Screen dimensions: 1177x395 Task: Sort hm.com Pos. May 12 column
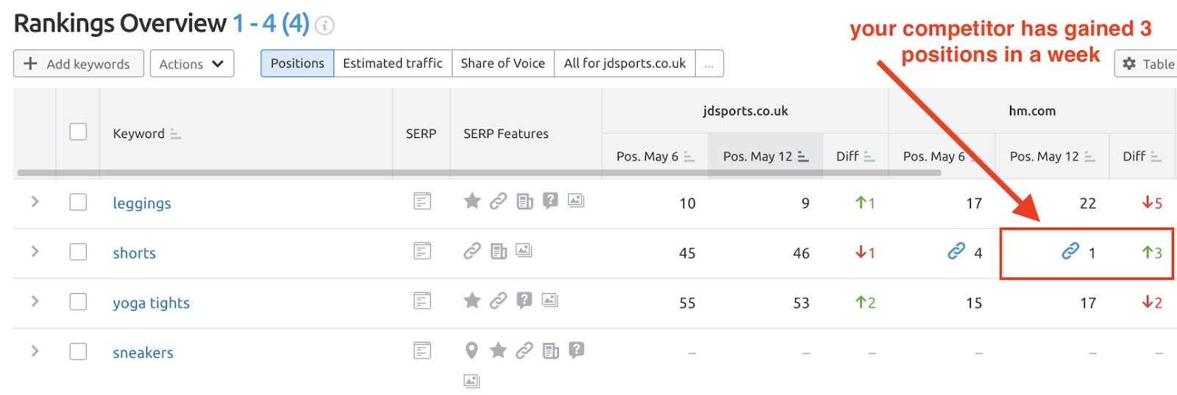coord(1089,156)
